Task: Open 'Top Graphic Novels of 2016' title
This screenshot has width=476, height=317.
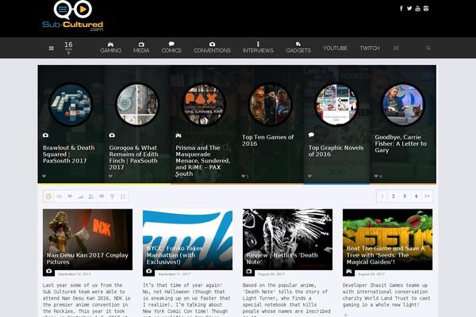Action: tap(336, 151)
